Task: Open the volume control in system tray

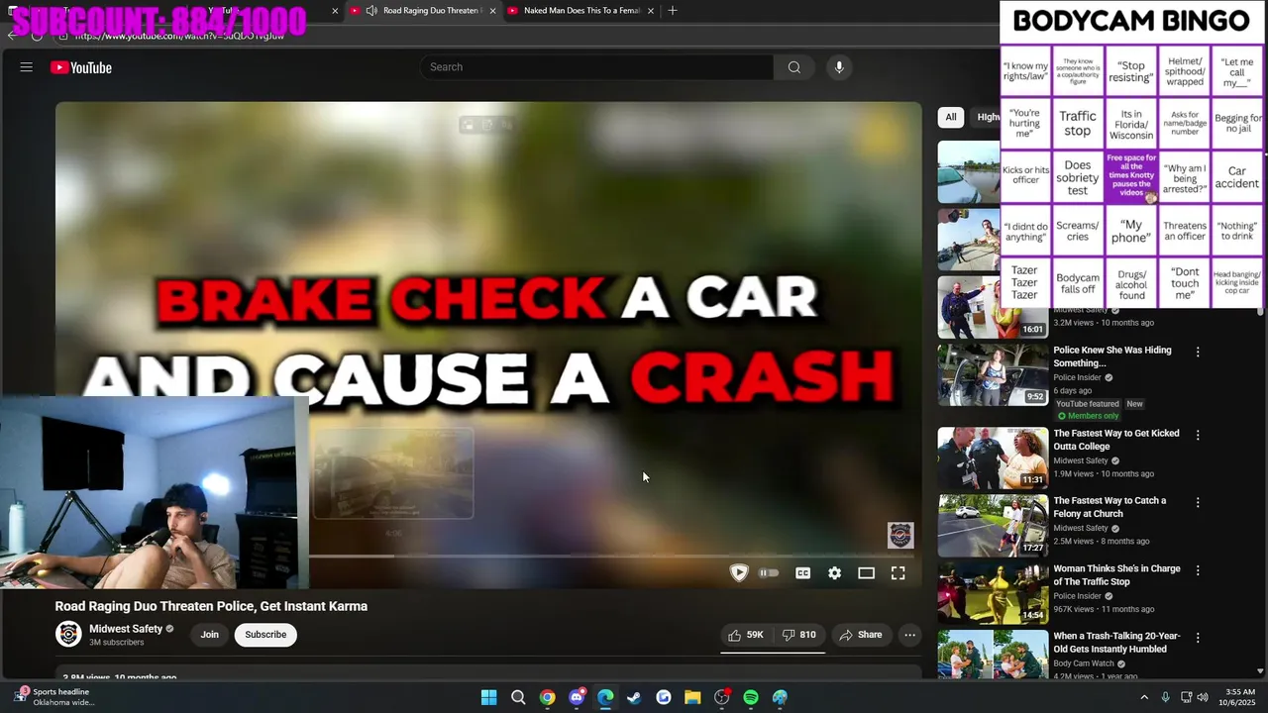Action: click(x=1203, y=697)
